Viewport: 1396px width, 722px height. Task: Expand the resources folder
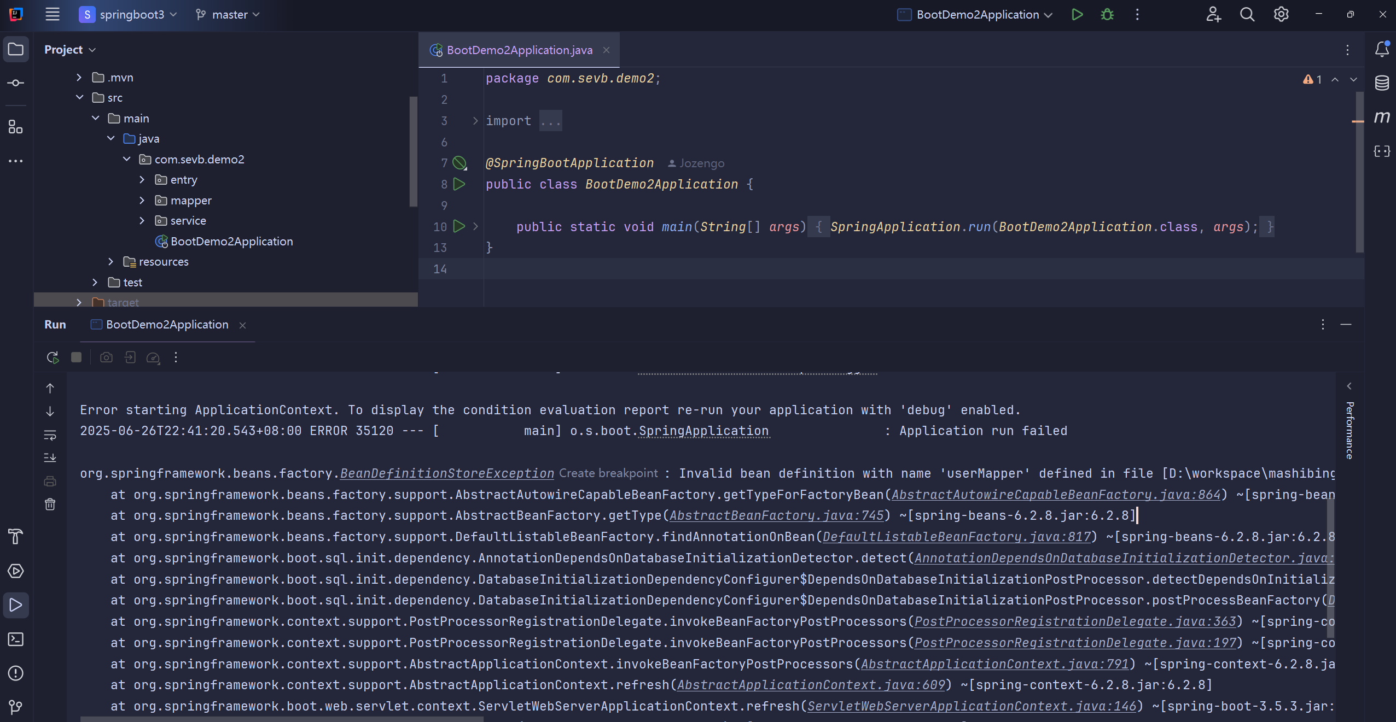[x=110, y=262]
